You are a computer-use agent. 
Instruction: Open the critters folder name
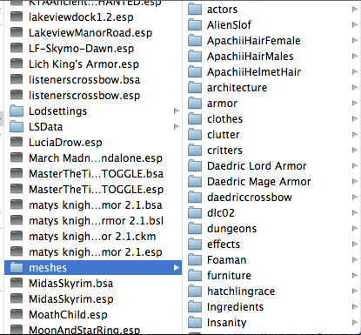tap(224, 151)
